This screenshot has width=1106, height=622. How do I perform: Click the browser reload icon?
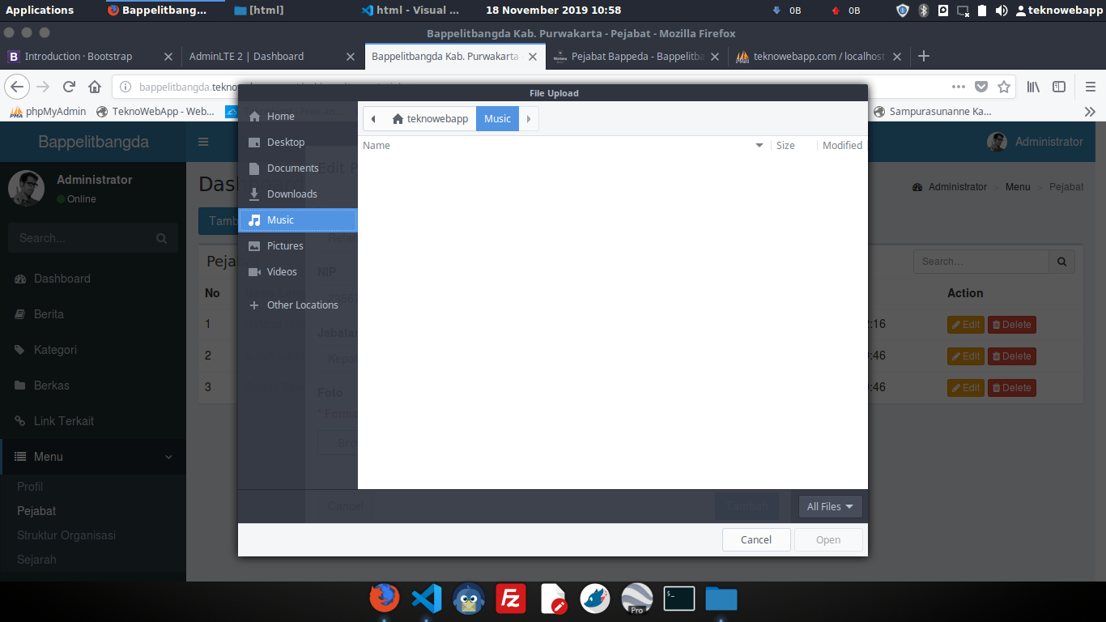pos(70,87)
